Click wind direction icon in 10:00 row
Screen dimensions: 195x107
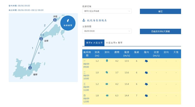[146, 72]
